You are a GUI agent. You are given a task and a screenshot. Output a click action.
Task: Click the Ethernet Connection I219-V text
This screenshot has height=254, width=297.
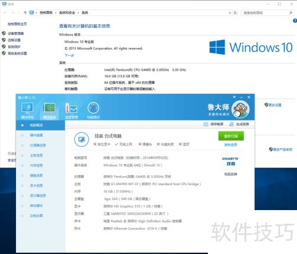pyautogui.click(x=135, y=228)
